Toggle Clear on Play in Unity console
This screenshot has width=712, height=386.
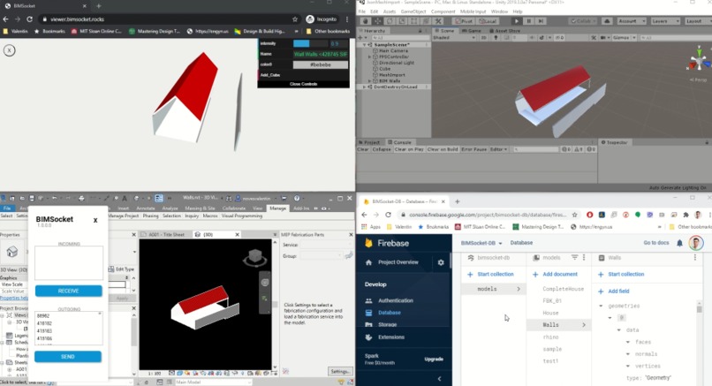click(x=409, y=149)
